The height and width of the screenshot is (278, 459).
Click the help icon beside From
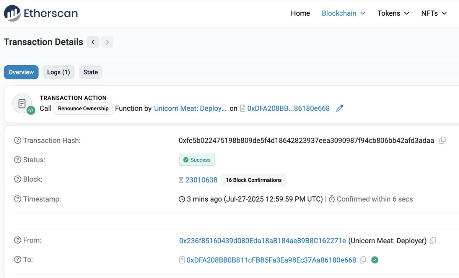click(x=18, y=240)
